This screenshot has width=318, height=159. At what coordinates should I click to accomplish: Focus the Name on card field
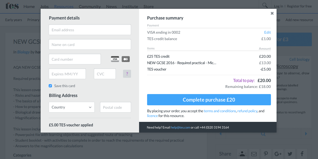(90, 45)
